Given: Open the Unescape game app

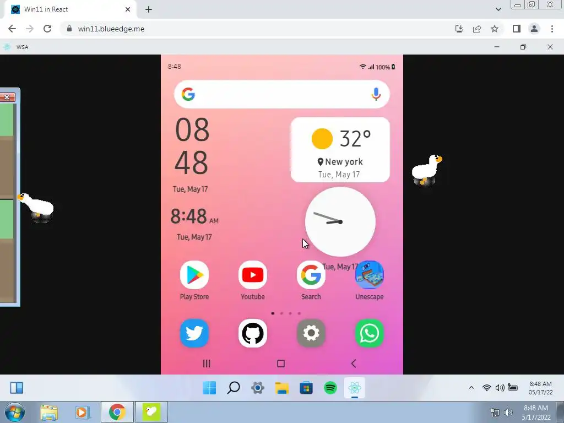Looking at the screenshot, I should [370, 275].
